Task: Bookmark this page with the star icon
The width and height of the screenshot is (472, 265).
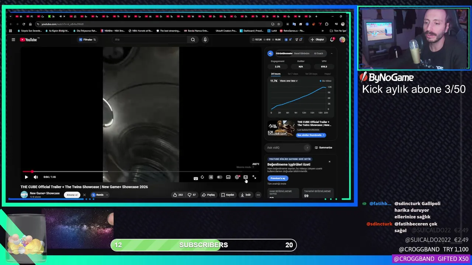Action: tap(278, 24)
